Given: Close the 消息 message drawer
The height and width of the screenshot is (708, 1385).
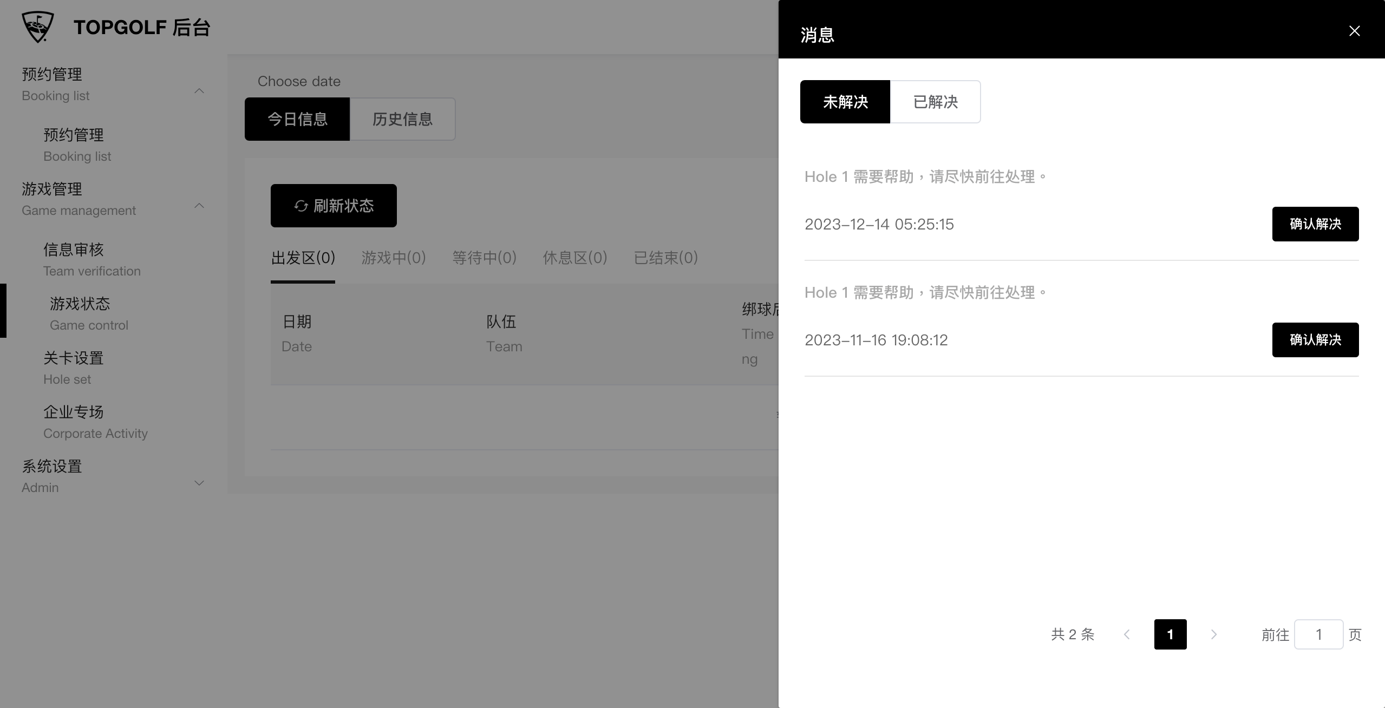Looking at the screenshot, I should [1354, 31].
